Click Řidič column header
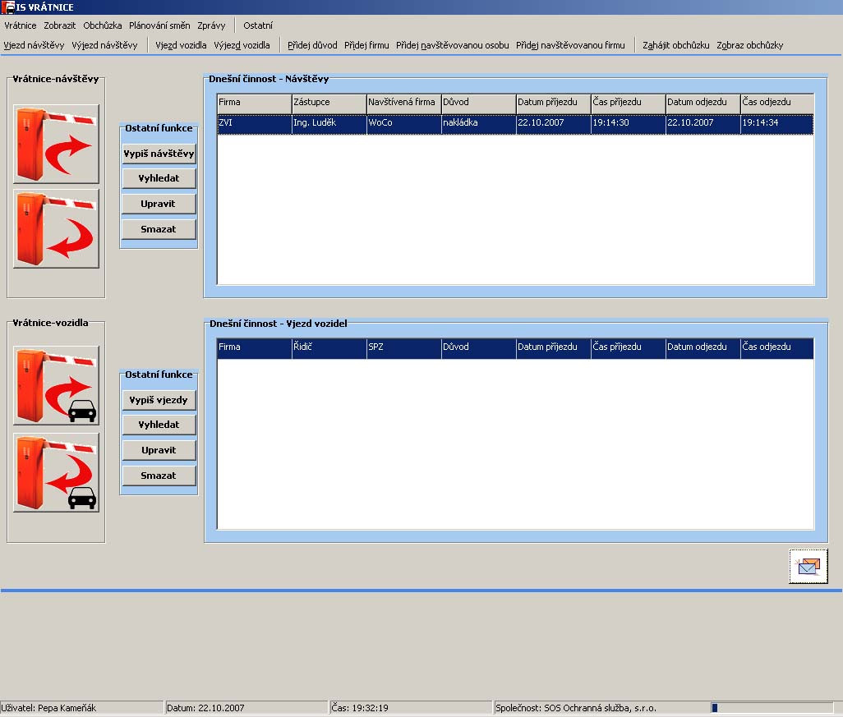This screenshot has height=717, width=843. click(x=329, y=347)
